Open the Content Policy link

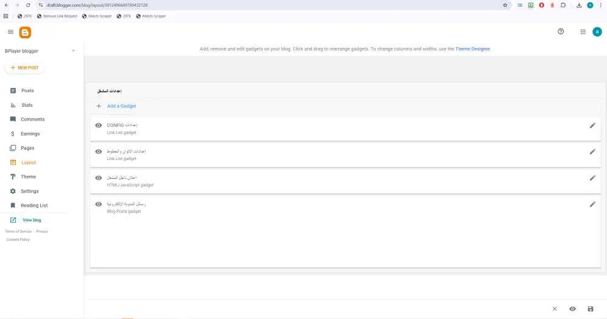(x=18, y=240)
